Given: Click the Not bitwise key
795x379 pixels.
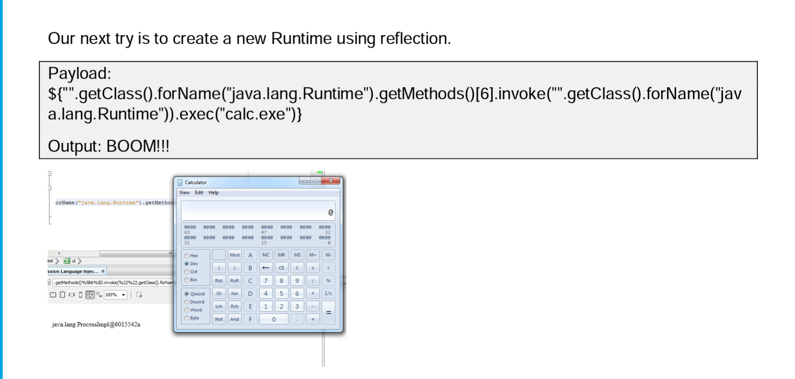Looking at the screenshot, I should pyautogui.click(x=219, y=319).
